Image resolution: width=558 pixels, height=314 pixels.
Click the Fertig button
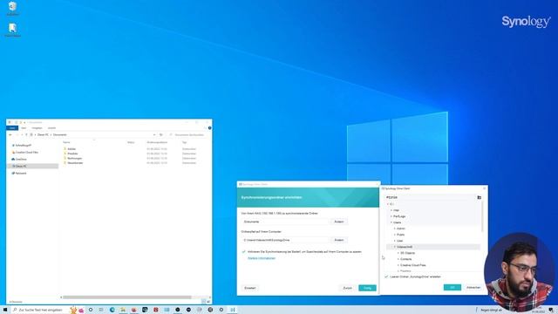367,288
